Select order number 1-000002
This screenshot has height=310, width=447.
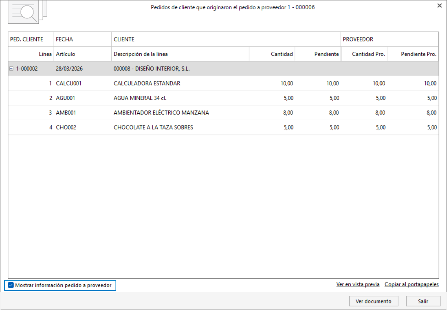click(x=27, y=69)
